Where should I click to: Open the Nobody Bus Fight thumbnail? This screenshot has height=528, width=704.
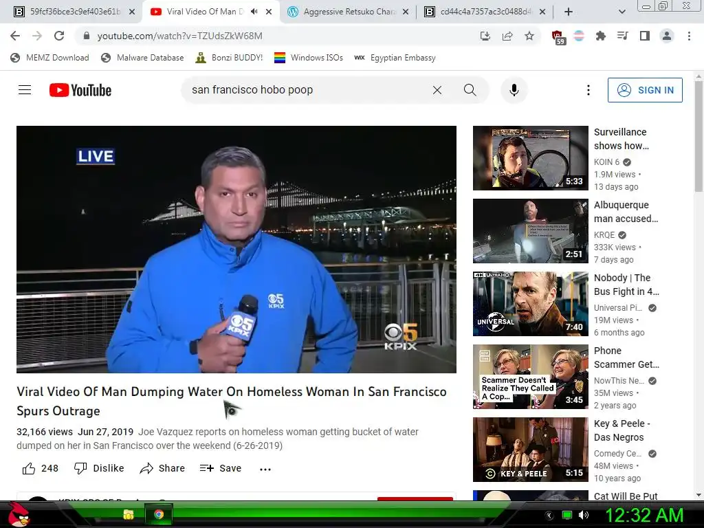point(530,304)
